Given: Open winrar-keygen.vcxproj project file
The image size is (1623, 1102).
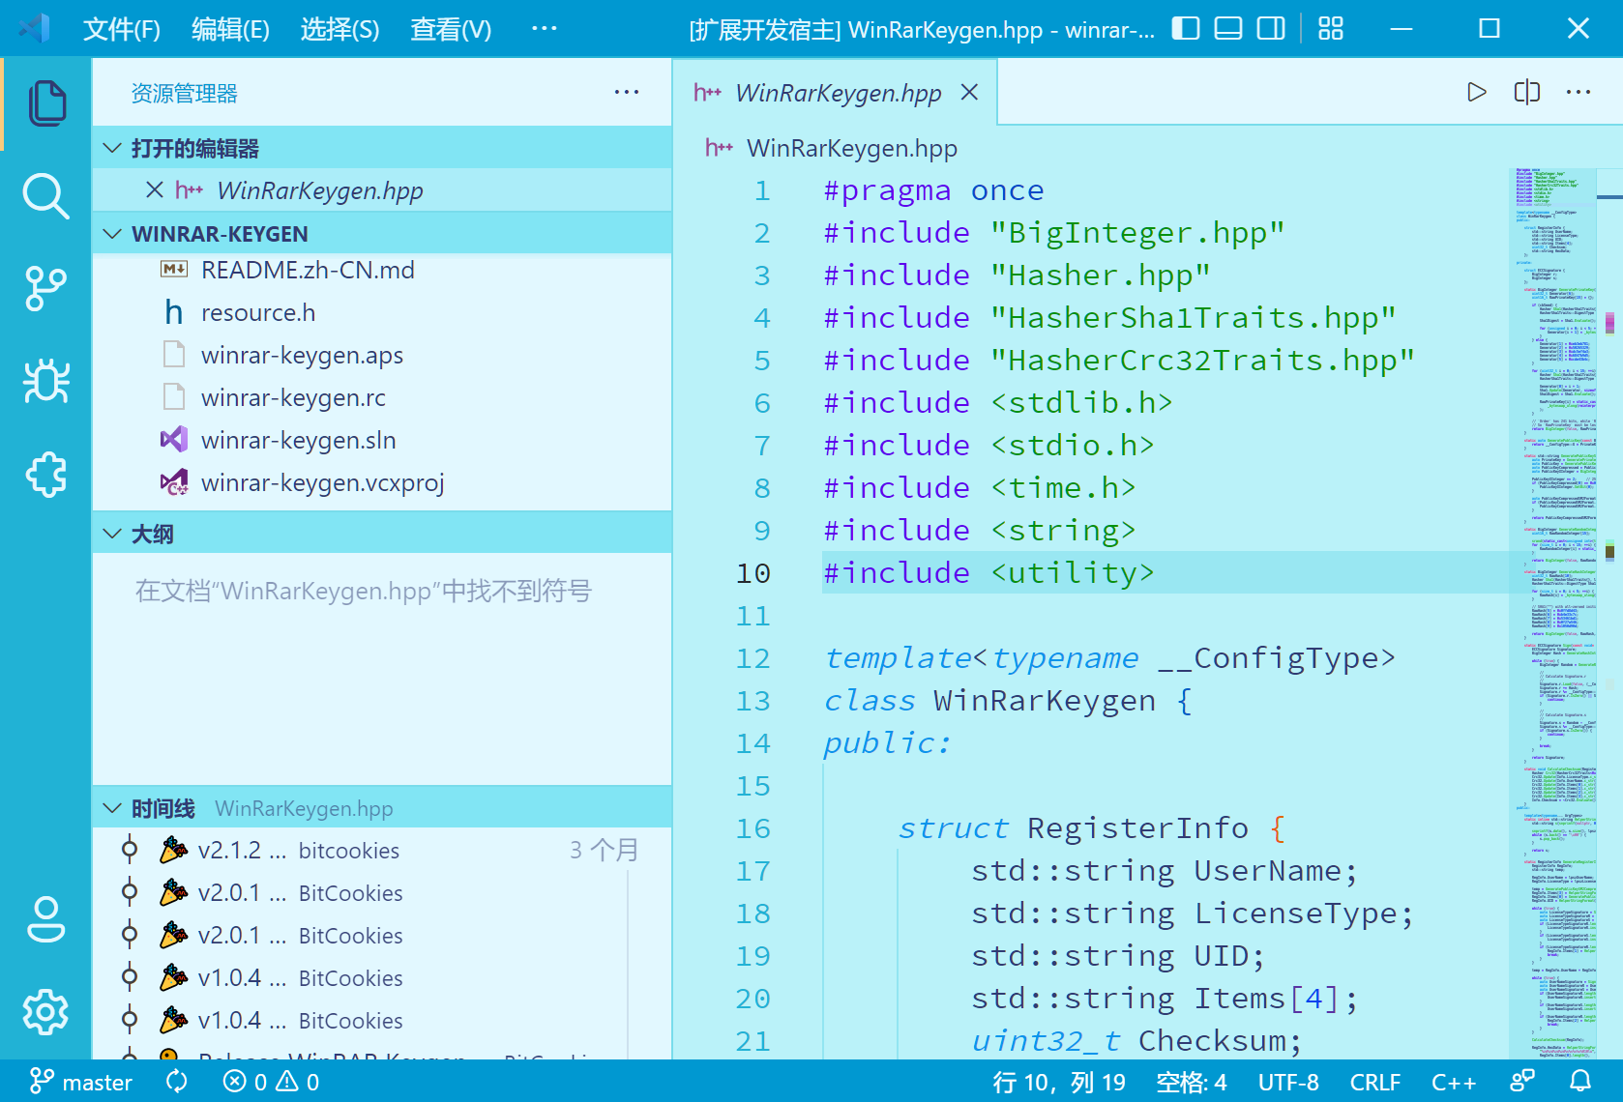Looking at the screenshot, I should [382, 482].
